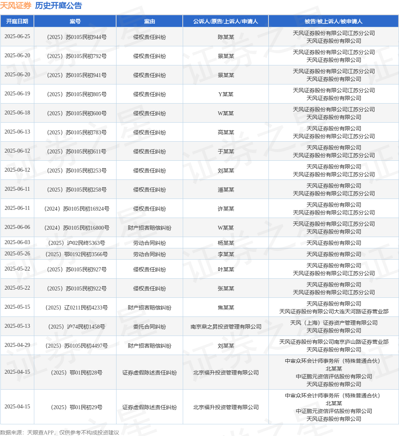
Task: Click plaintiff 南京鼎之昇投资管理有限公司
Action: point(226,327)
